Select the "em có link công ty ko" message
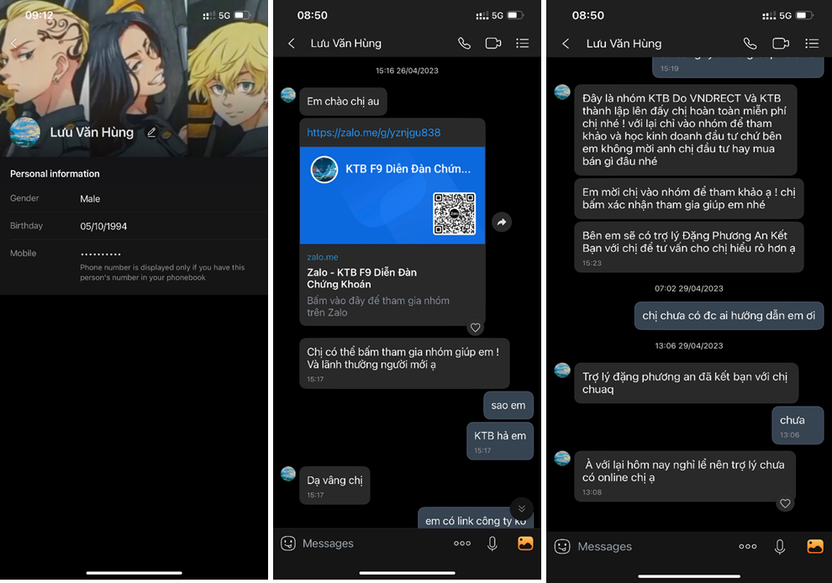Image resolution: width=832 pixels, height=583 pixels. pos(476,519)
